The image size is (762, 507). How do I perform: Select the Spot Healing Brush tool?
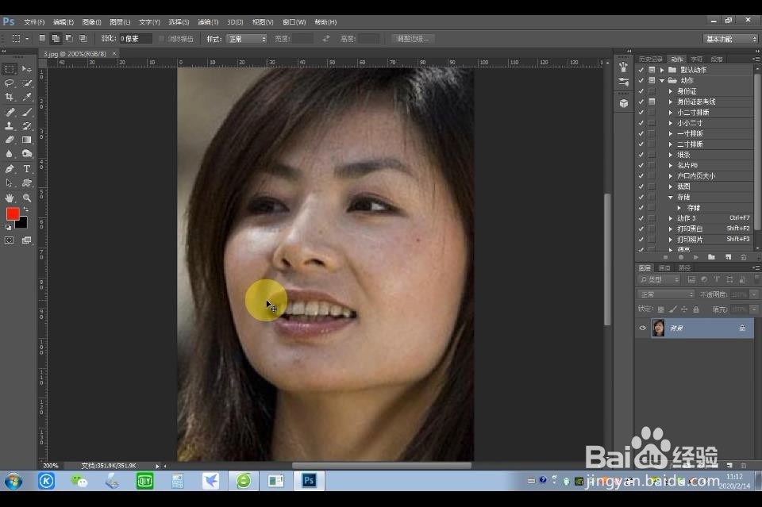pos(10,112)
